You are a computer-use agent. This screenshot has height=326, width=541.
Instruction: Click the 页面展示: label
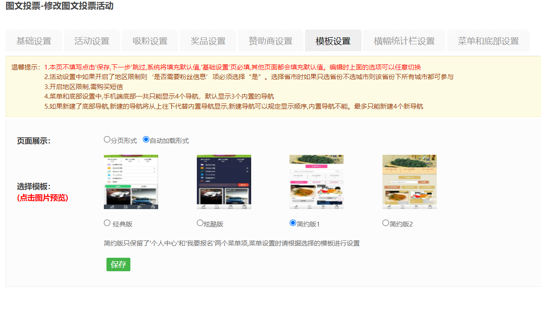point(34,141)
